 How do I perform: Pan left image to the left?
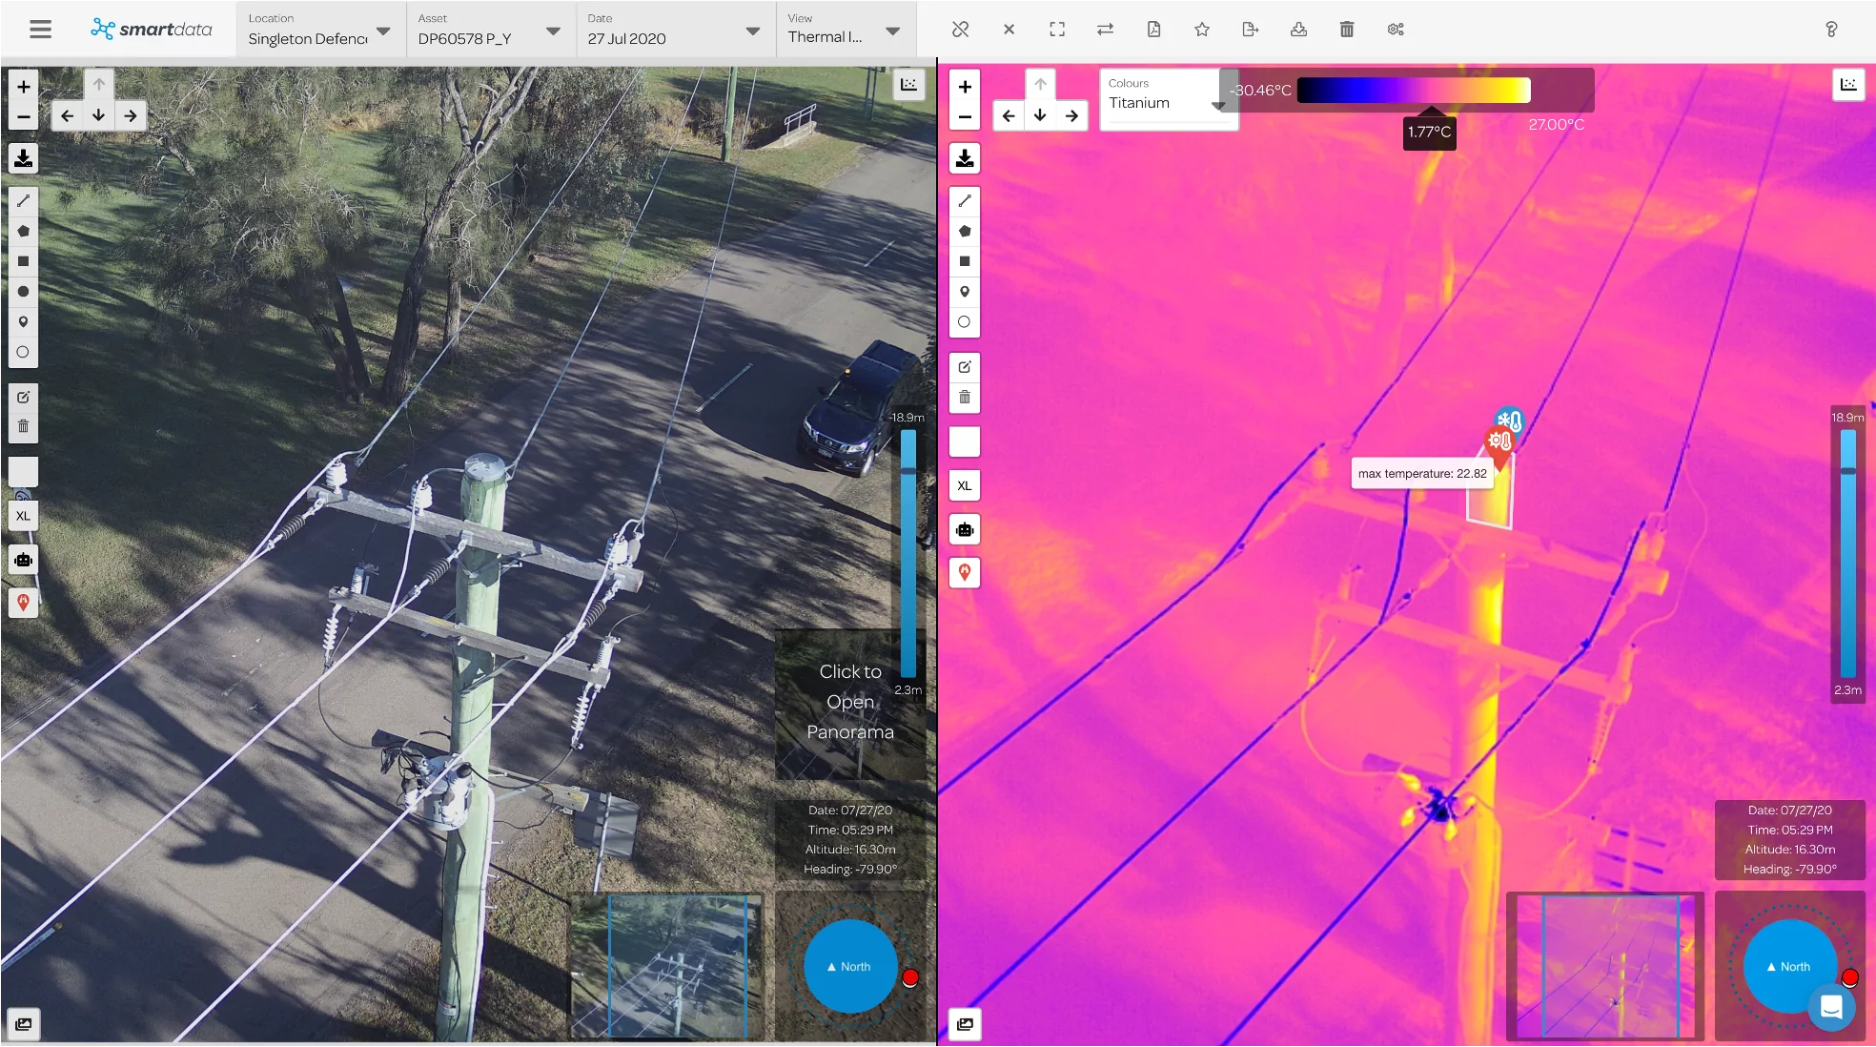pos(67,116)
